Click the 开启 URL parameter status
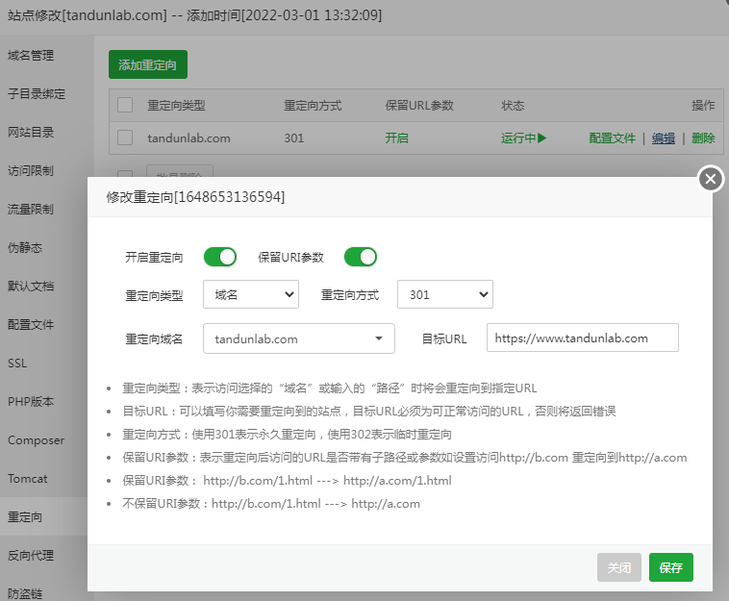This screenshot has width=729, height=601. coord(396,138)
